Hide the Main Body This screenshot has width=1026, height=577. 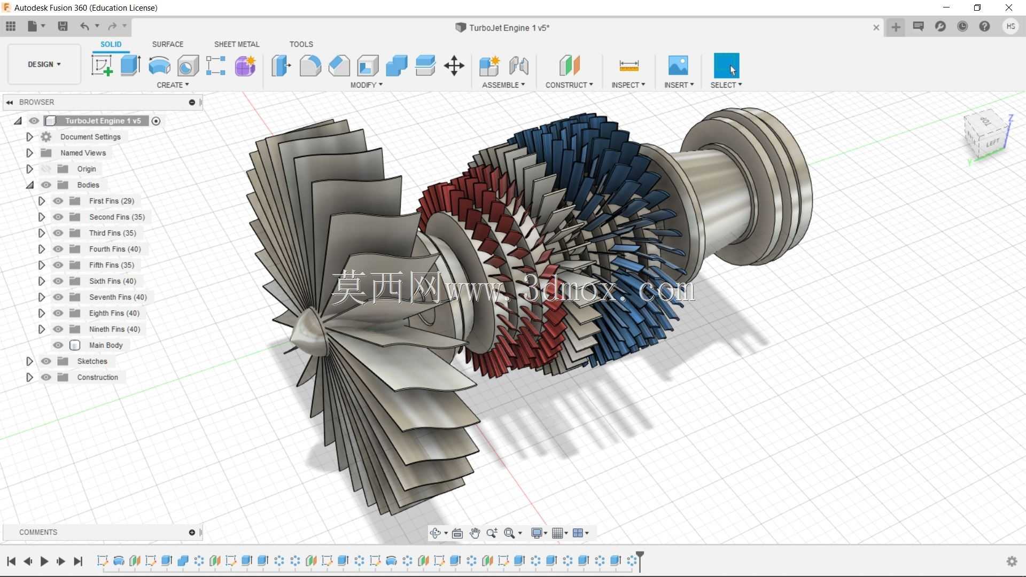point(58,345)
